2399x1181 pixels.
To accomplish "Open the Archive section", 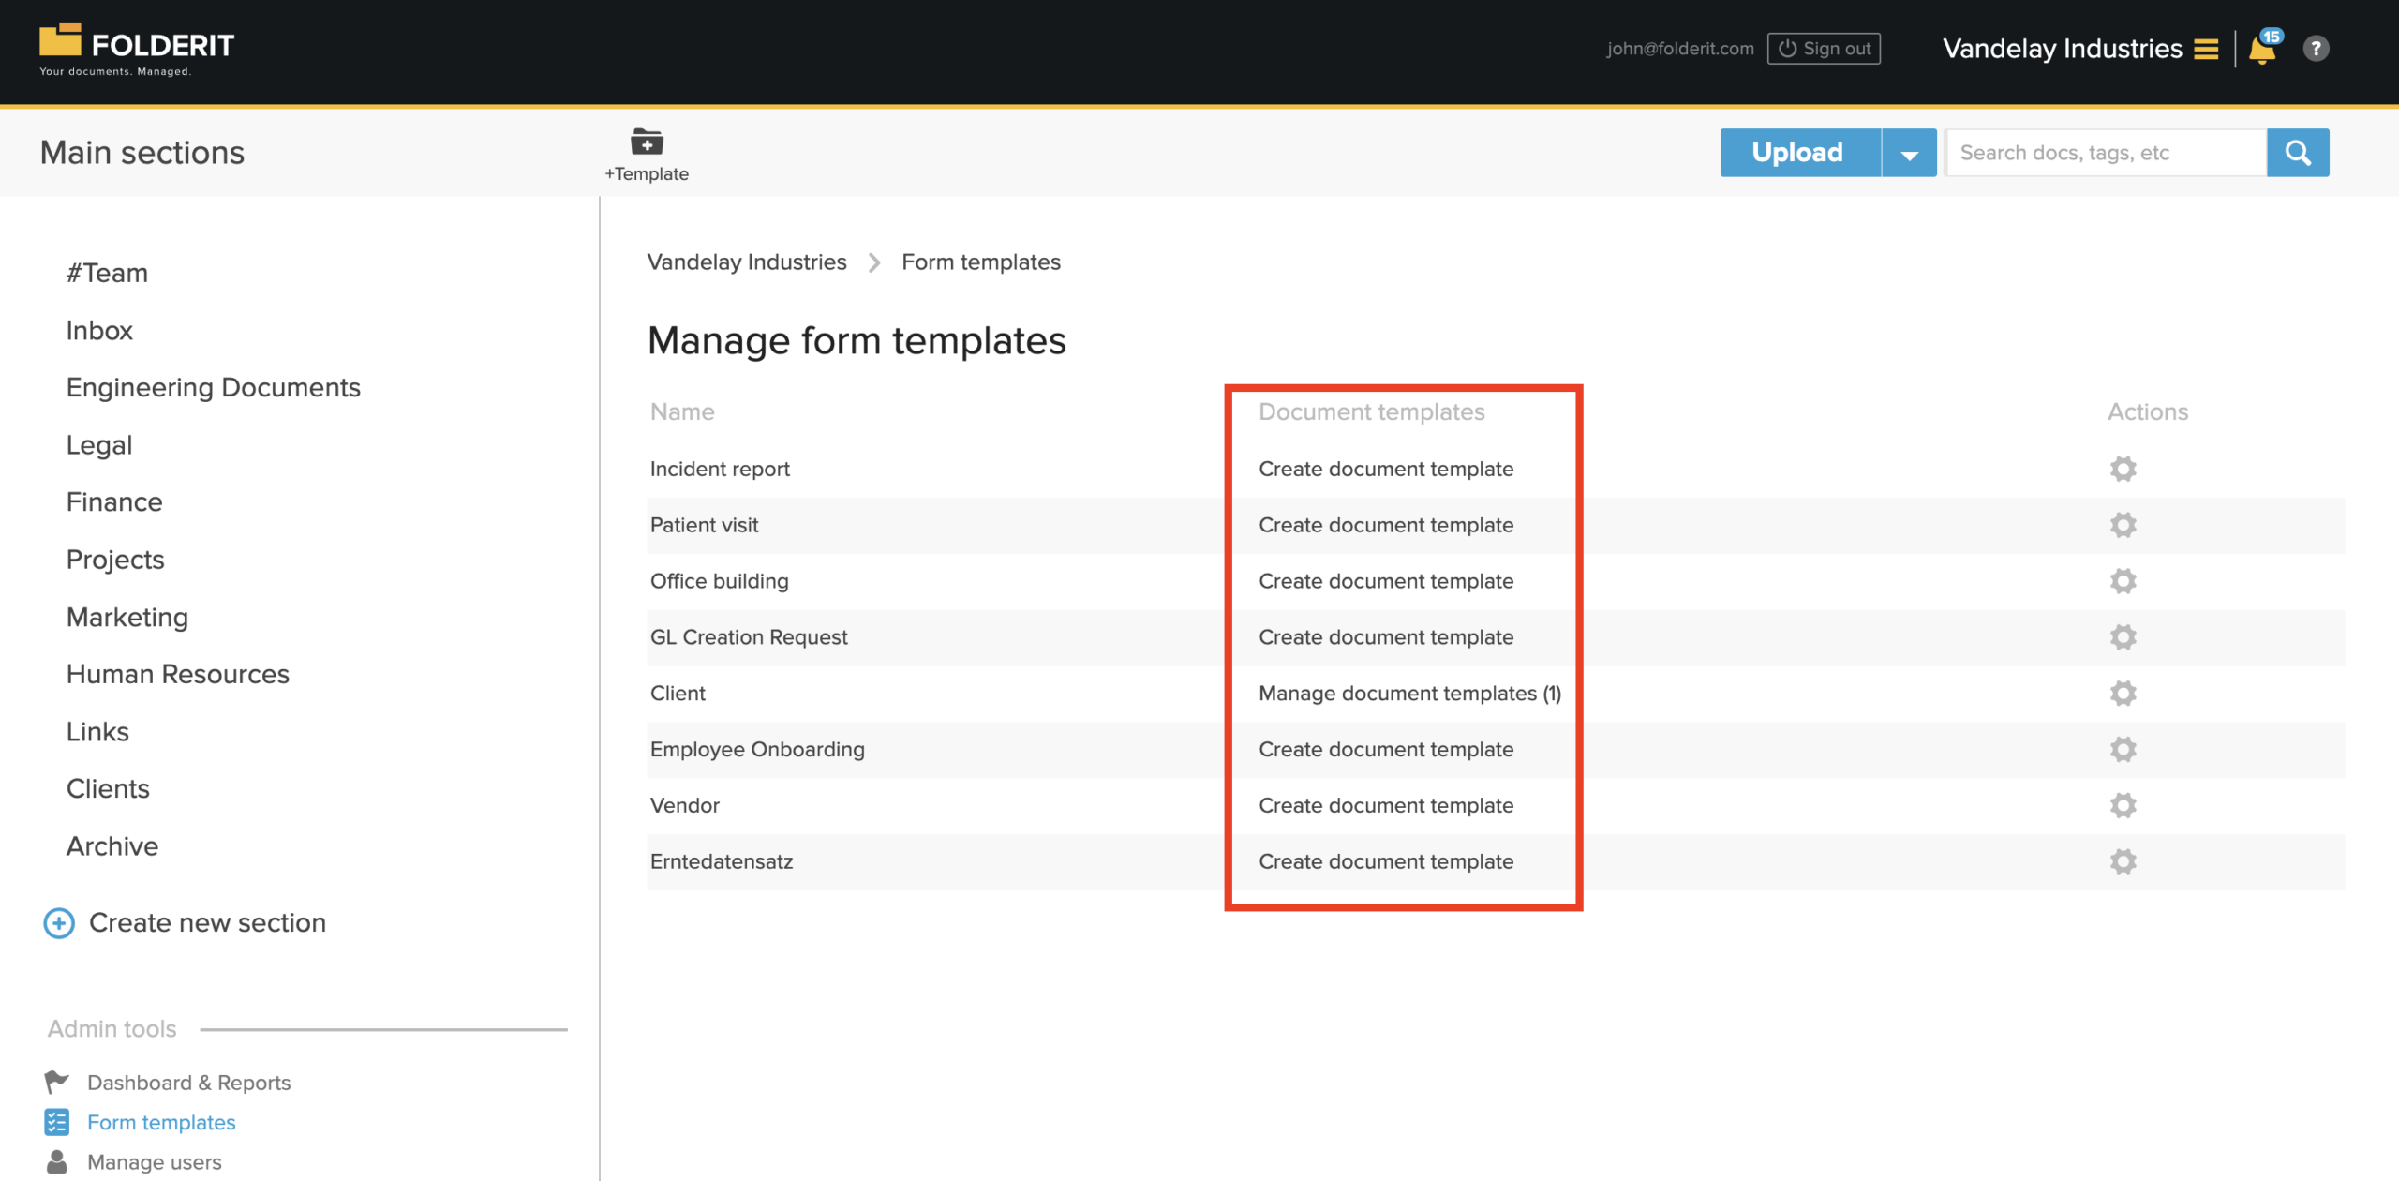I will pyautogui.click(x=112, y=846).
